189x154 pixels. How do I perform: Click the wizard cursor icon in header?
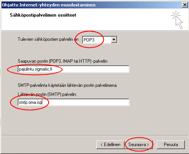(x=177, y=20)
